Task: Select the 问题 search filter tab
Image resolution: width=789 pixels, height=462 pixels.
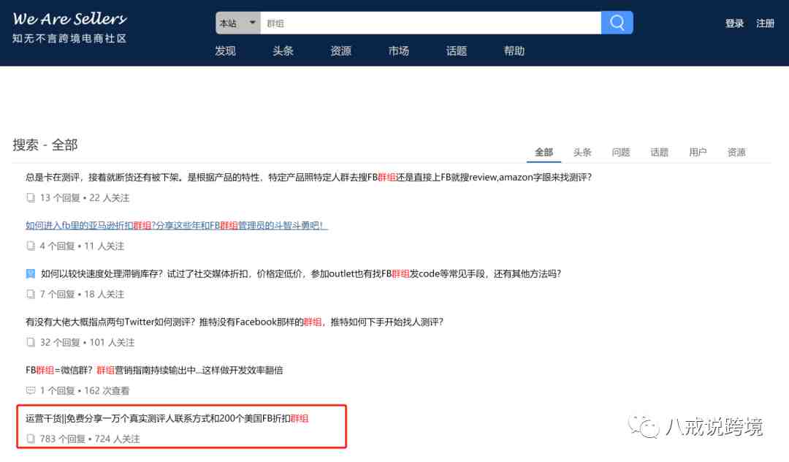Action: coord(621,152)
